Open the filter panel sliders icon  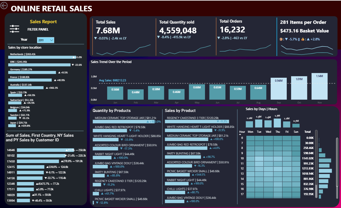14,29
